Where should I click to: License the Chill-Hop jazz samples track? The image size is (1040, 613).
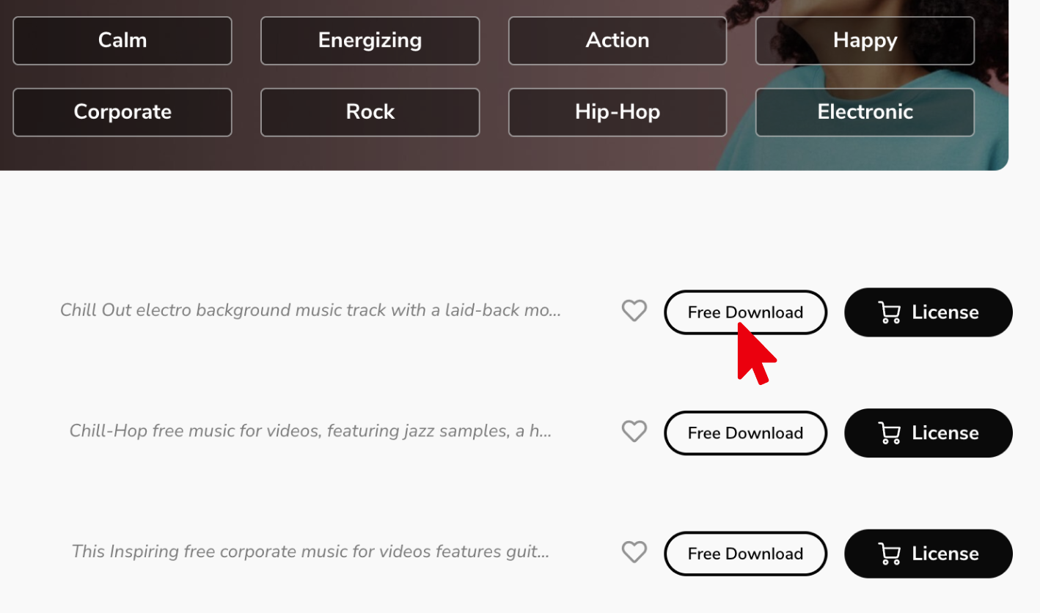929,433
